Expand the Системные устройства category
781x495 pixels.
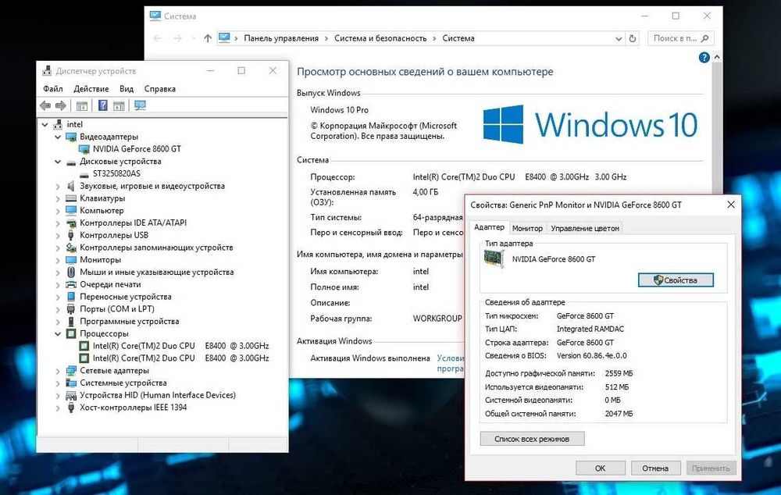click(x=58, y=383)
